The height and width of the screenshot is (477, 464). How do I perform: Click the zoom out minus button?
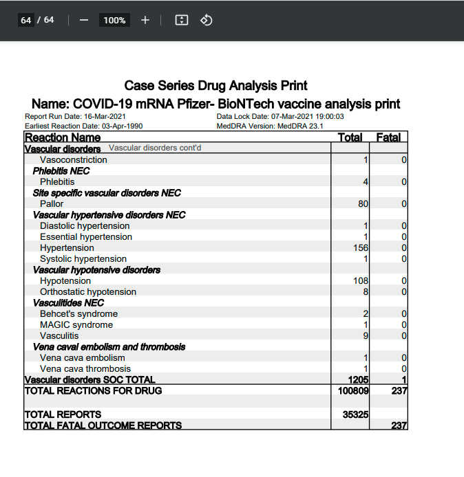[84, 21]
